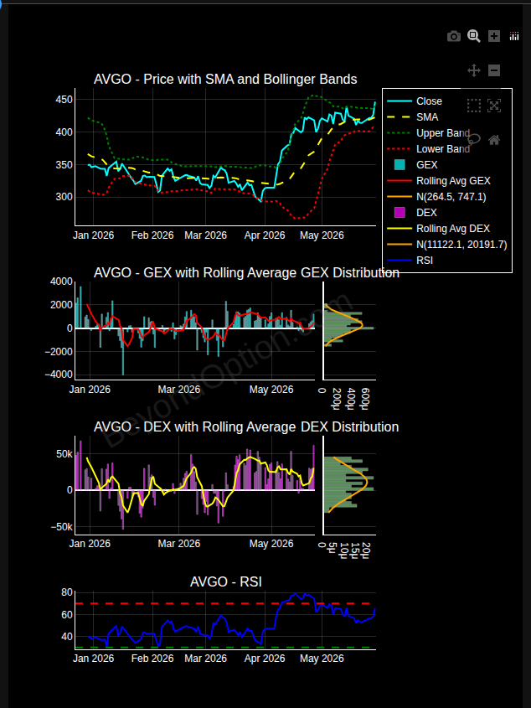Click the −4000 y-axis label on GEX chart

tap(57, 375)
